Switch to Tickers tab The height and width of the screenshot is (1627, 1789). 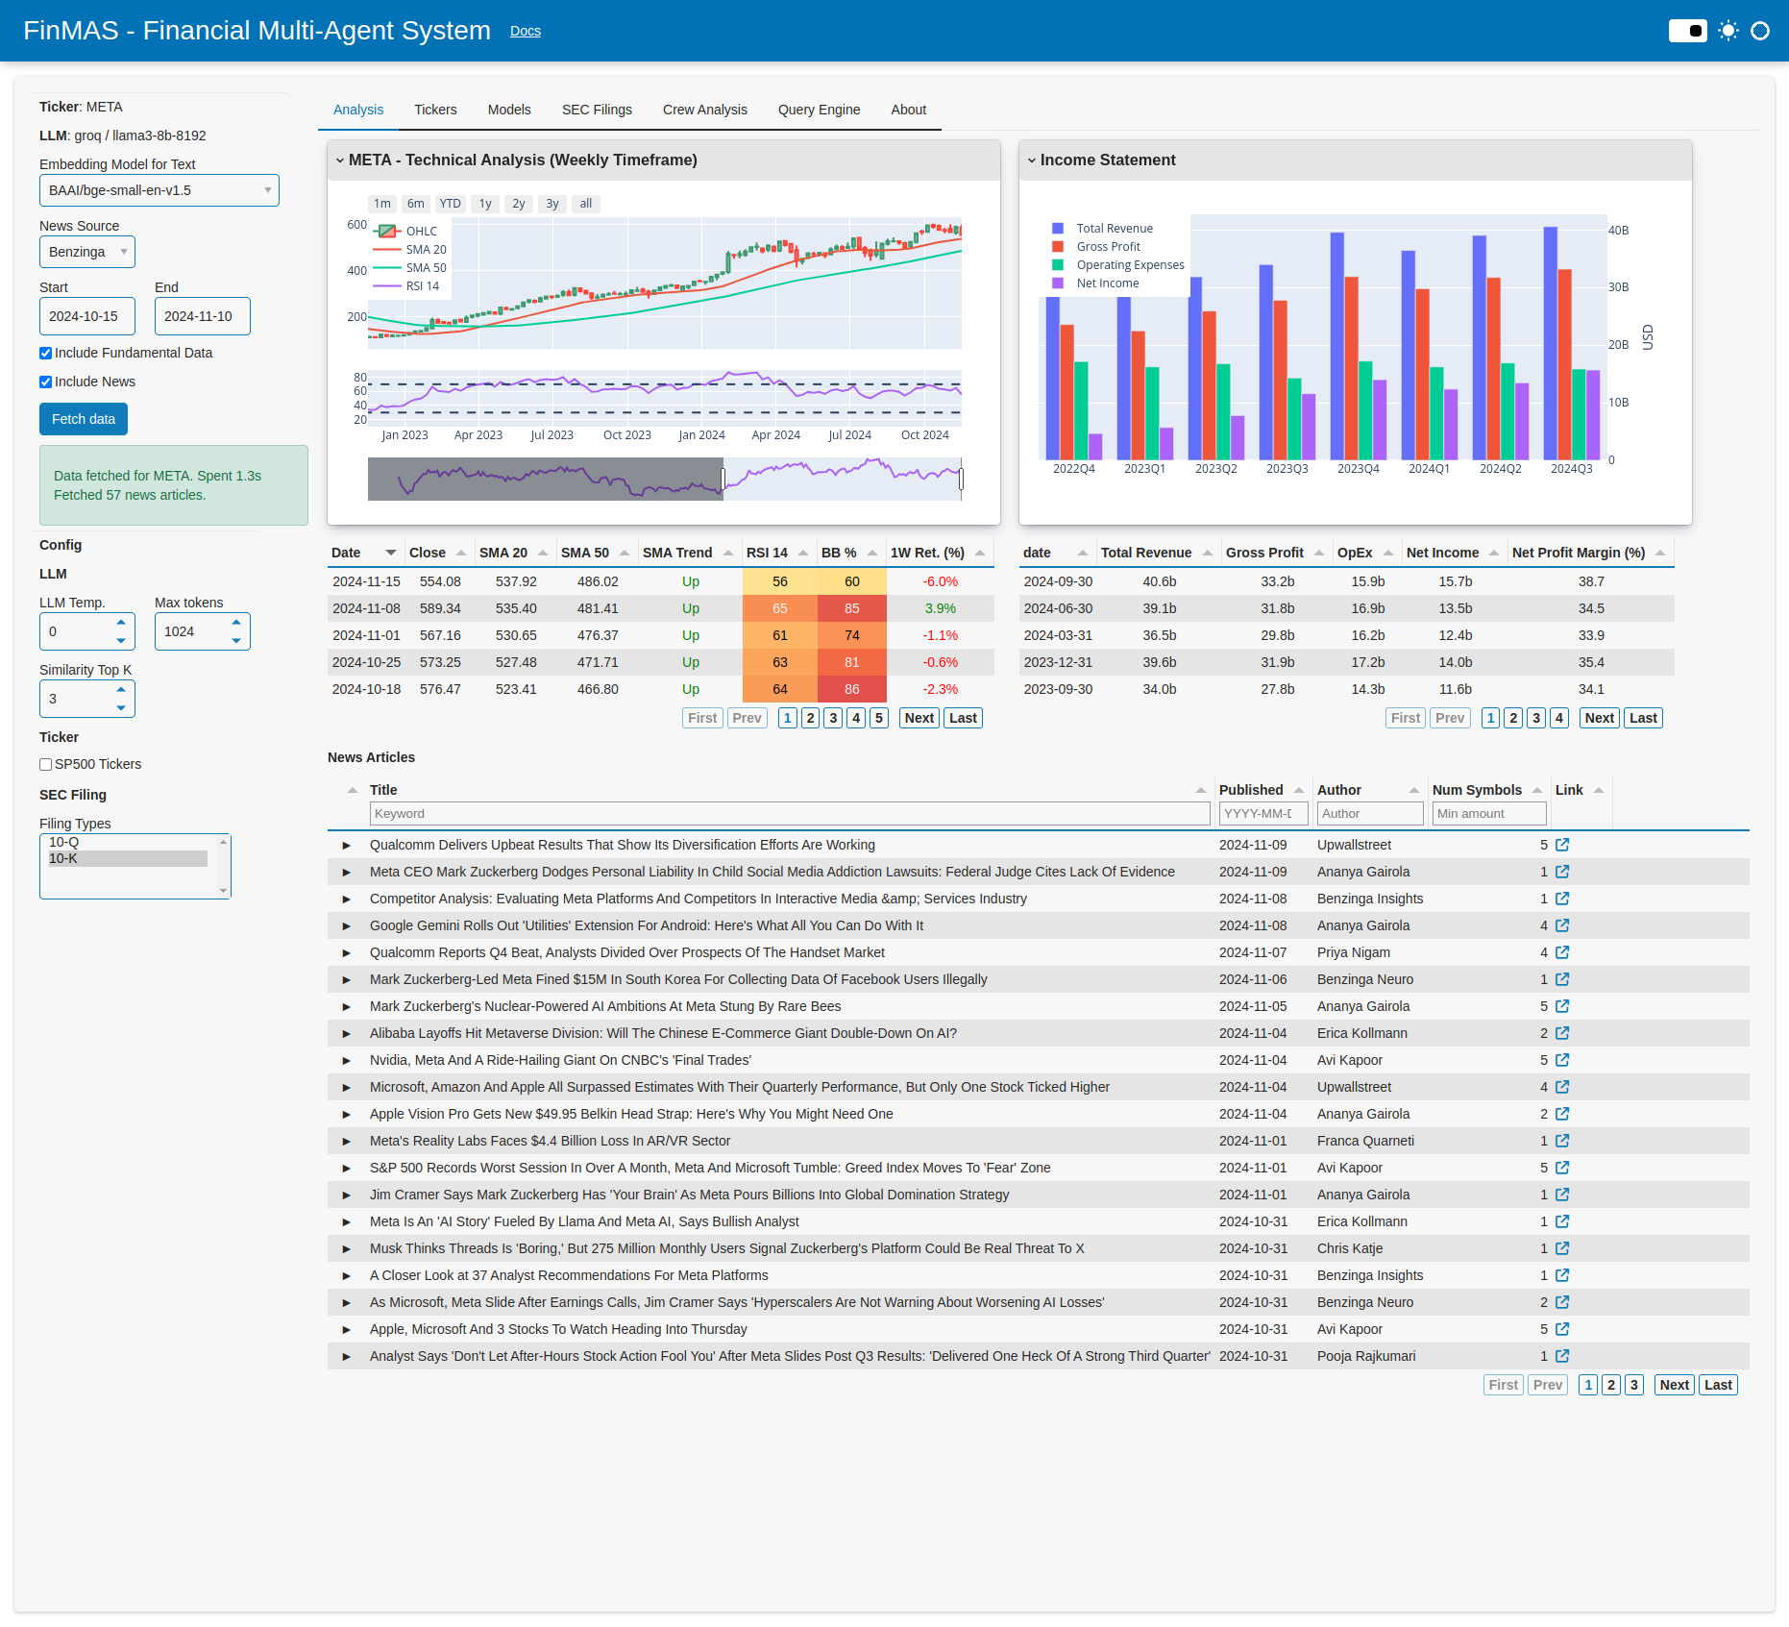tap(435, 110)
